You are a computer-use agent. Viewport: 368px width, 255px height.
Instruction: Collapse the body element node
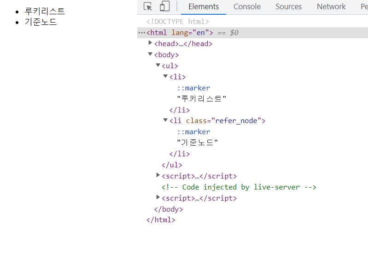tap(150, 54)
